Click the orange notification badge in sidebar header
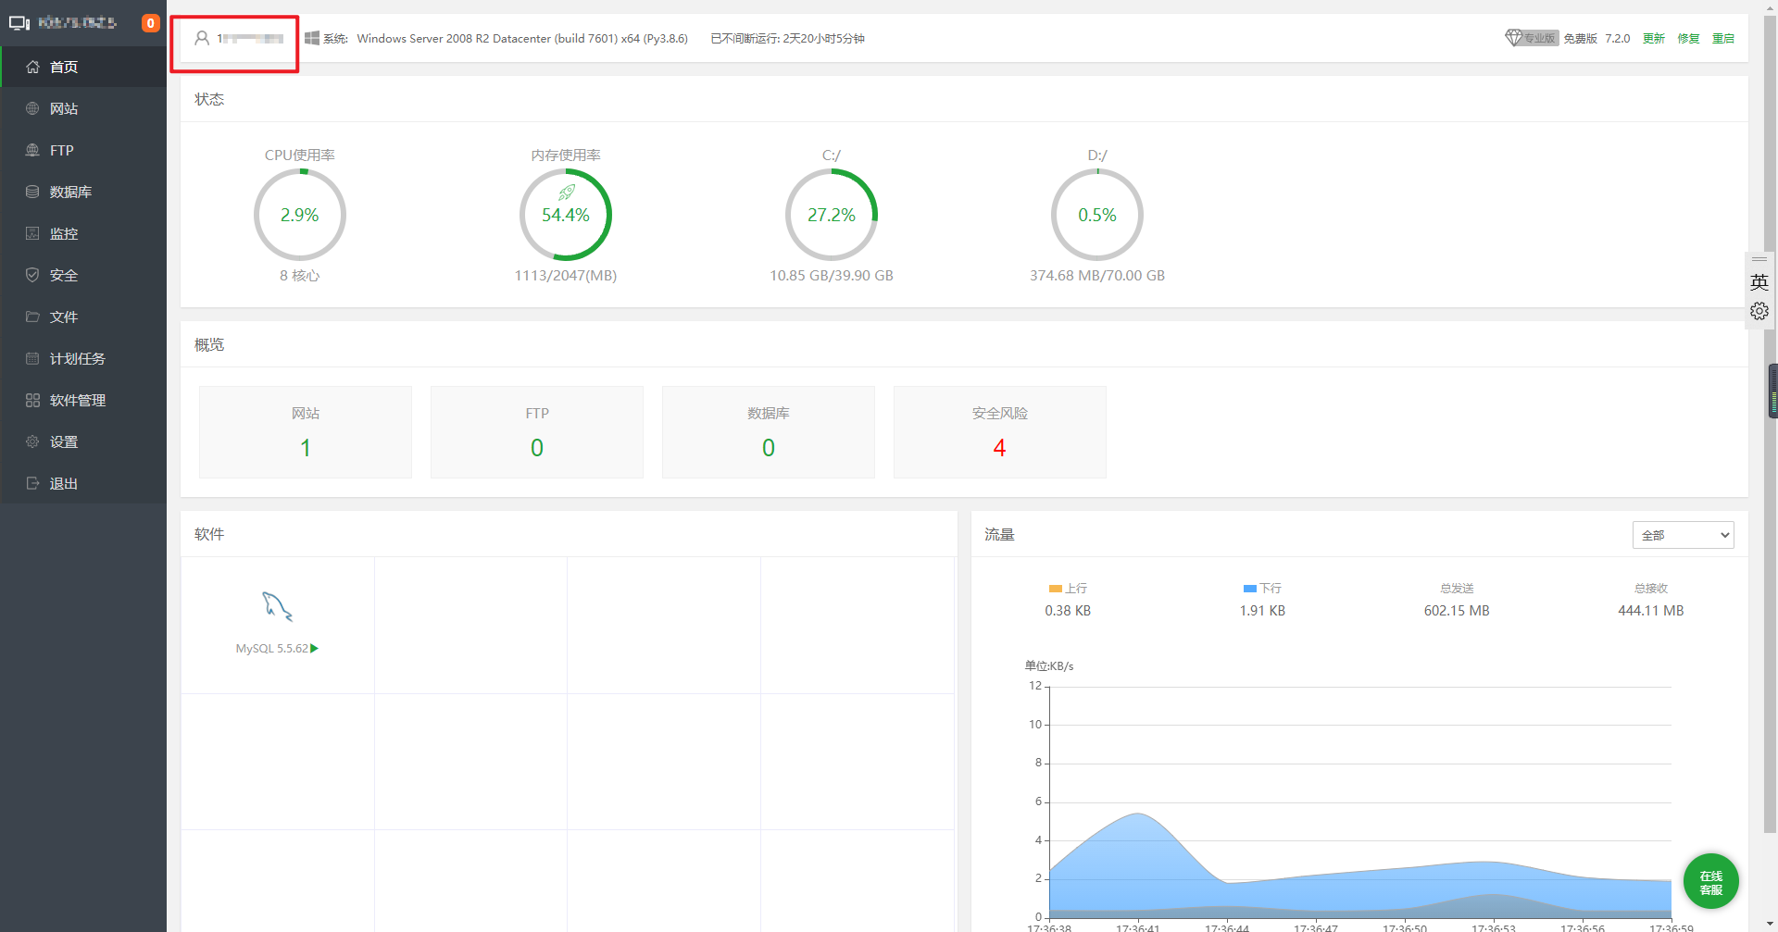Viewport: 1778px width, 932px height. (151, 23)
